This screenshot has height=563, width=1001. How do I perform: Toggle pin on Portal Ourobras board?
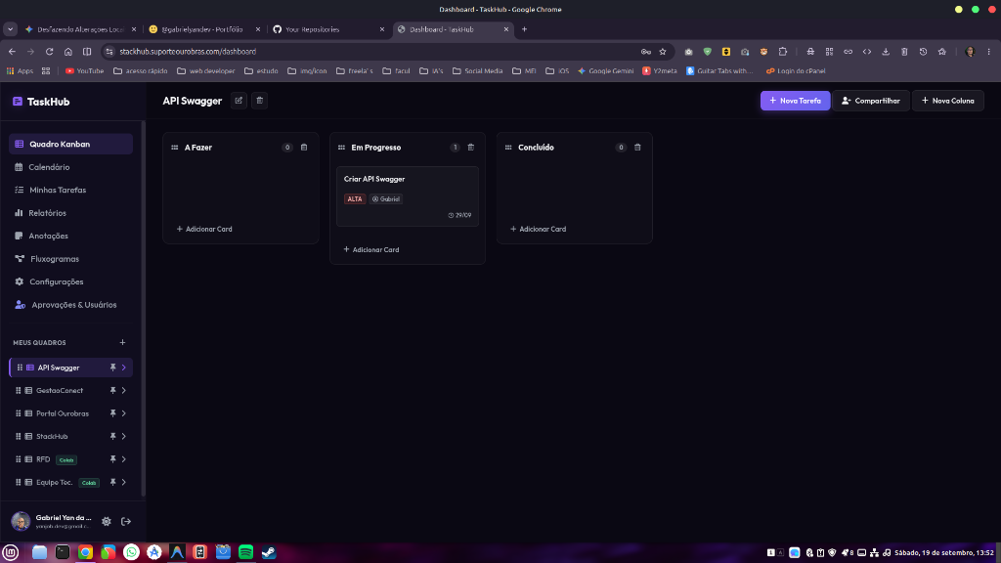click(113, 413)
